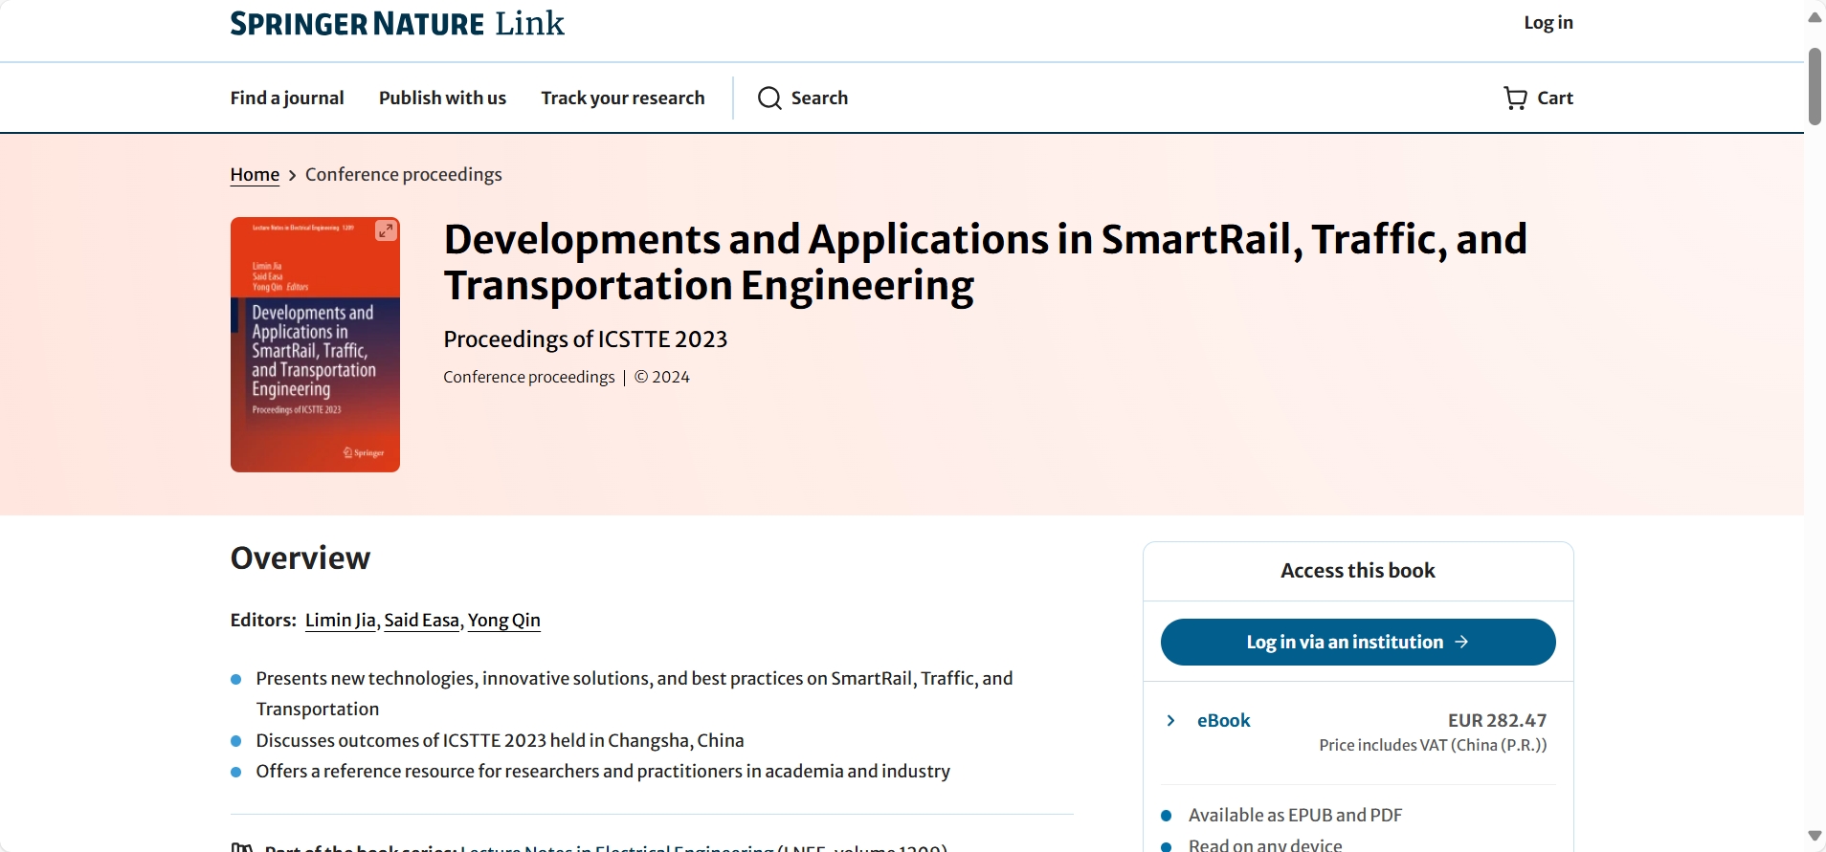The image size is (1826, 852).
Task: Select the Price includes VAT text
Action: 1433,745
